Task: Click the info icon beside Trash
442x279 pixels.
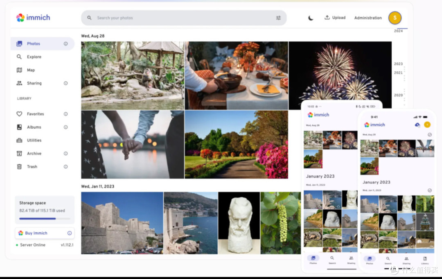Action: pyautogui.click(x=65, y=167)
